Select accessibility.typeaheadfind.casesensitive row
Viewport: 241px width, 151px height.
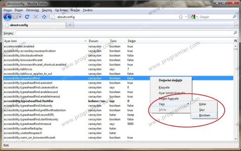(118, 88)
